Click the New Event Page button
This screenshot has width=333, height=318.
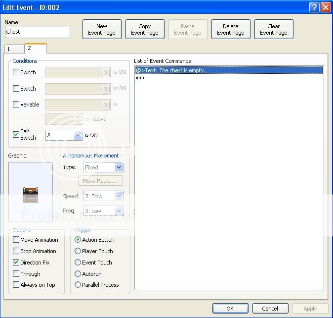[x=102, y=30]
